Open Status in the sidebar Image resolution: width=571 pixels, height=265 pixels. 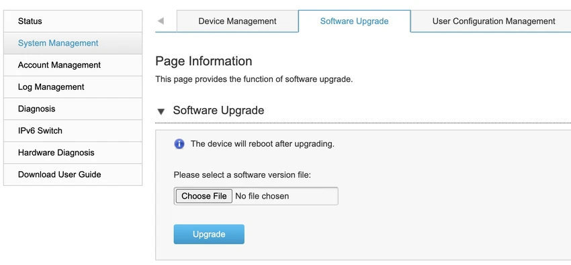(x=73, y=21)
